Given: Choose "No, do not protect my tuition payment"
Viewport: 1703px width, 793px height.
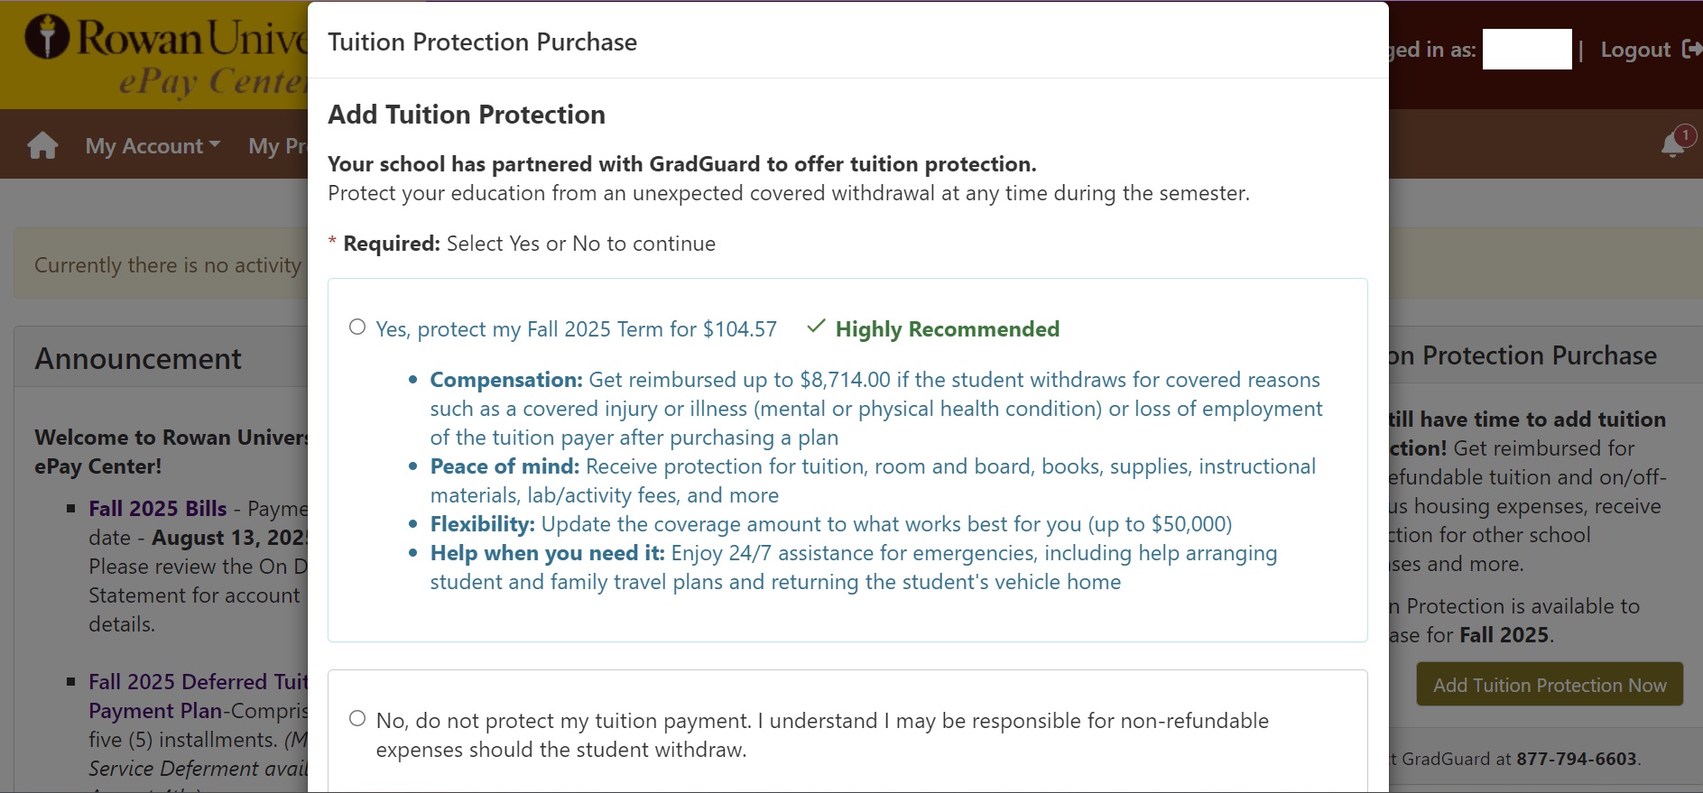Looking at the screenshot, I should tap(357, 718).
